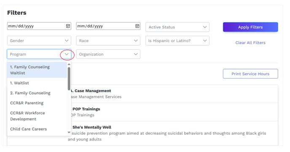
Task: Expand the Is Hispanic or Latino dropdown
Action: [177, 41]
